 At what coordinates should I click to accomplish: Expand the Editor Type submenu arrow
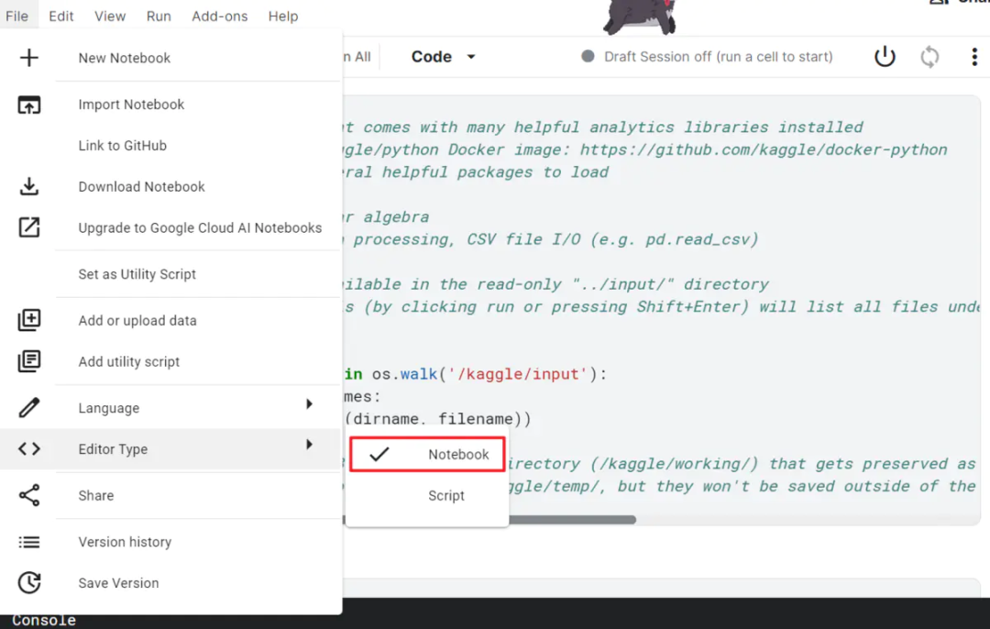309,445
